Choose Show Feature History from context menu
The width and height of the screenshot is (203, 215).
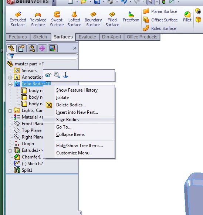[x=79, y=90]
